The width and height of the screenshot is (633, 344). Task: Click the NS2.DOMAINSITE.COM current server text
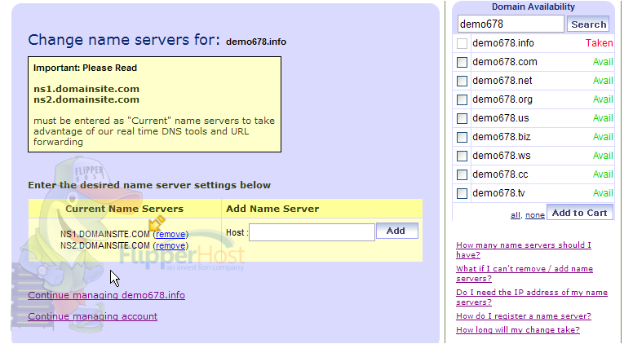[105, 245]
